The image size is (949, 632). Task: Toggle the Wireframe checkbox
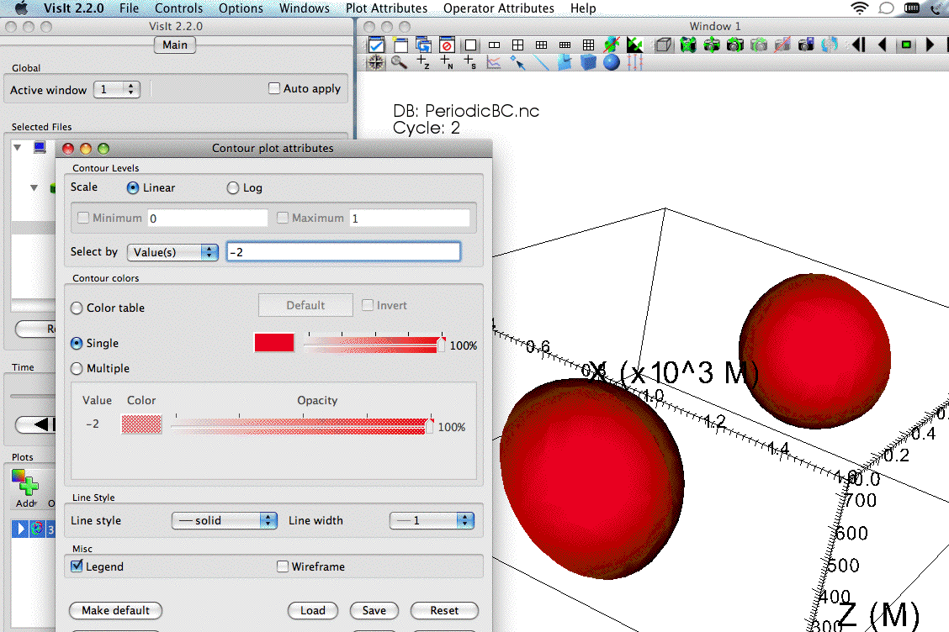coord(283,566)
